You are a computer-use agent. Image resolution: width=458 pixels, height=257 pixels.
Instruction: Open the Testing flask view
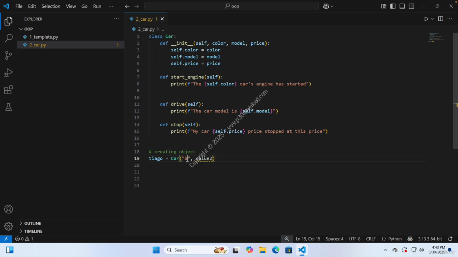(x=9, y=107)
